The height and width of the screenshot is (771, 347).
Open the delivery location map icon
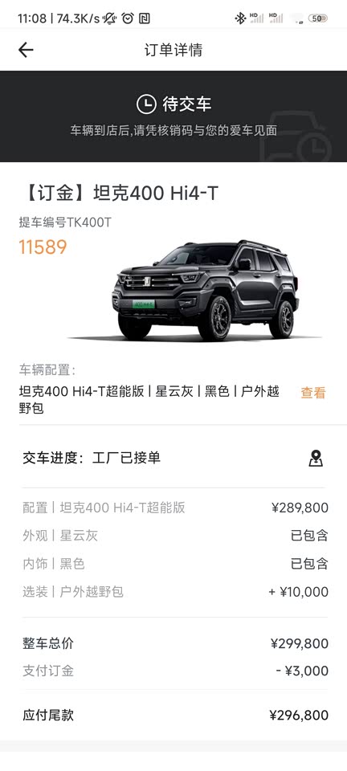point(316,459)
